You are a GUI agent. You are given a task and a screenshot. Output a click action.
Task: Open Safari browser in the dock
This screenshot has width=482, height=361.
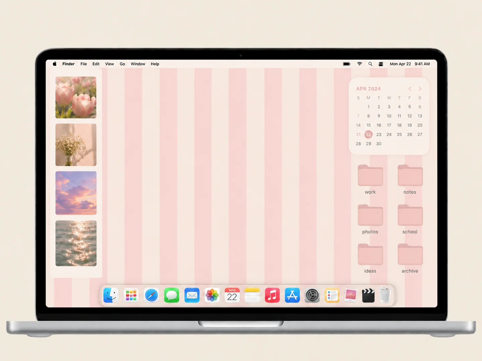[x=151, y=295]
